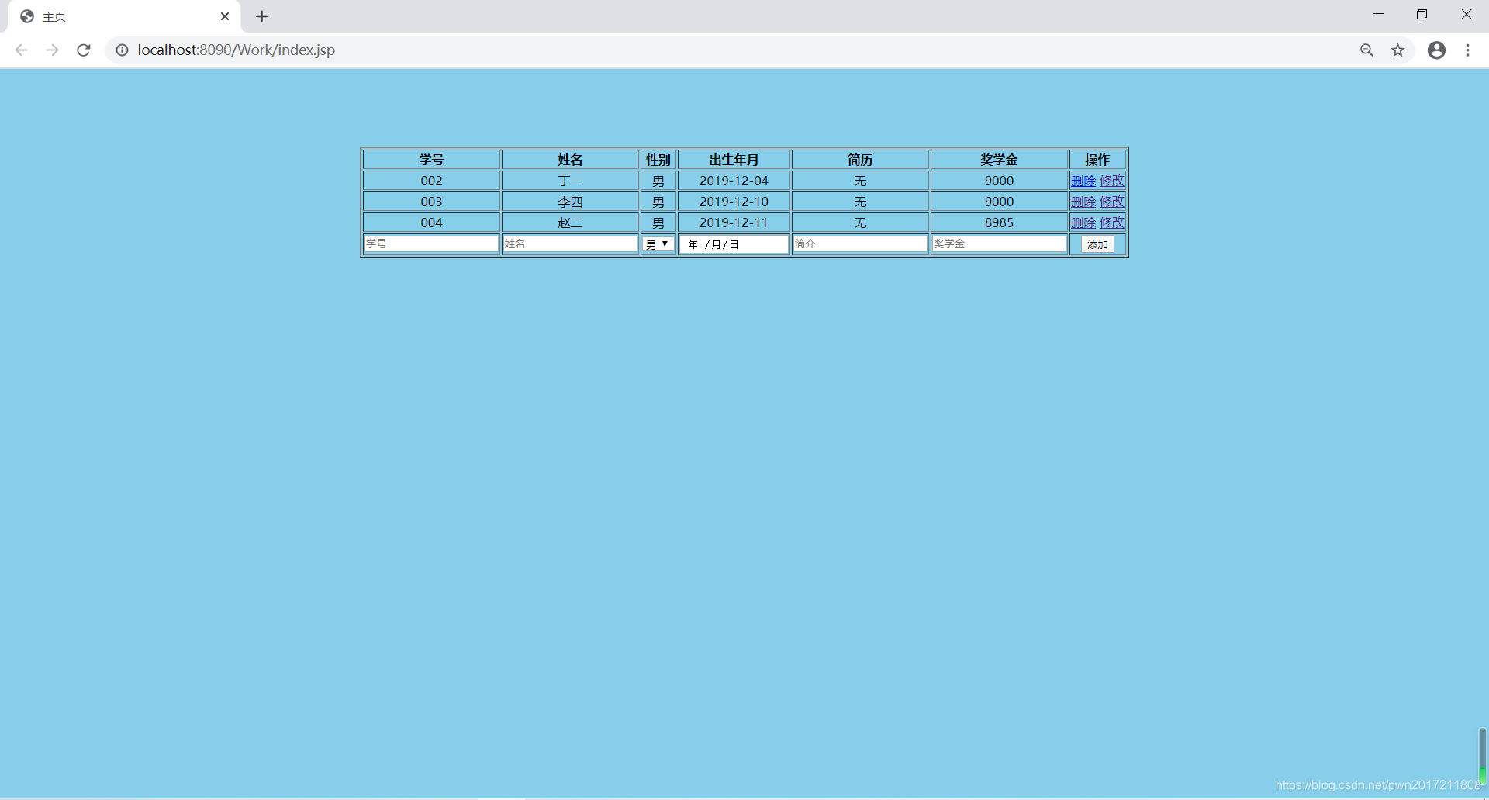
Task: Click the page vertical scrollbar thumb
Action: [x=1482, y=756]
